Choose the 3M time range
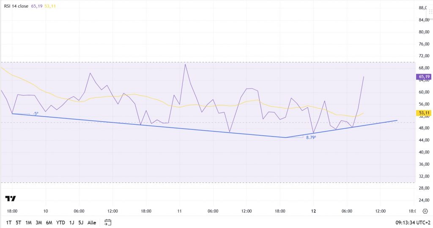The height and width of the screenshot is (228, 433). click(x=39, y=223)
